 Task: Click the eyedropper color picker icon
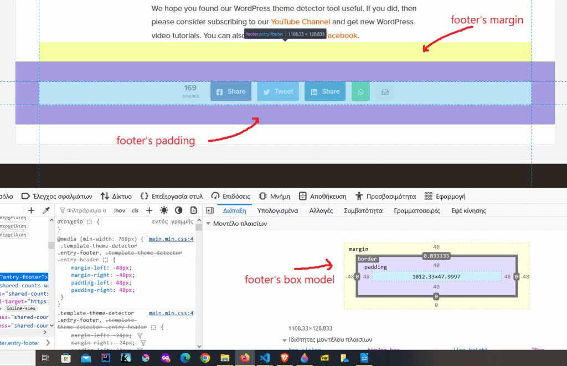[x=47, y=210]
